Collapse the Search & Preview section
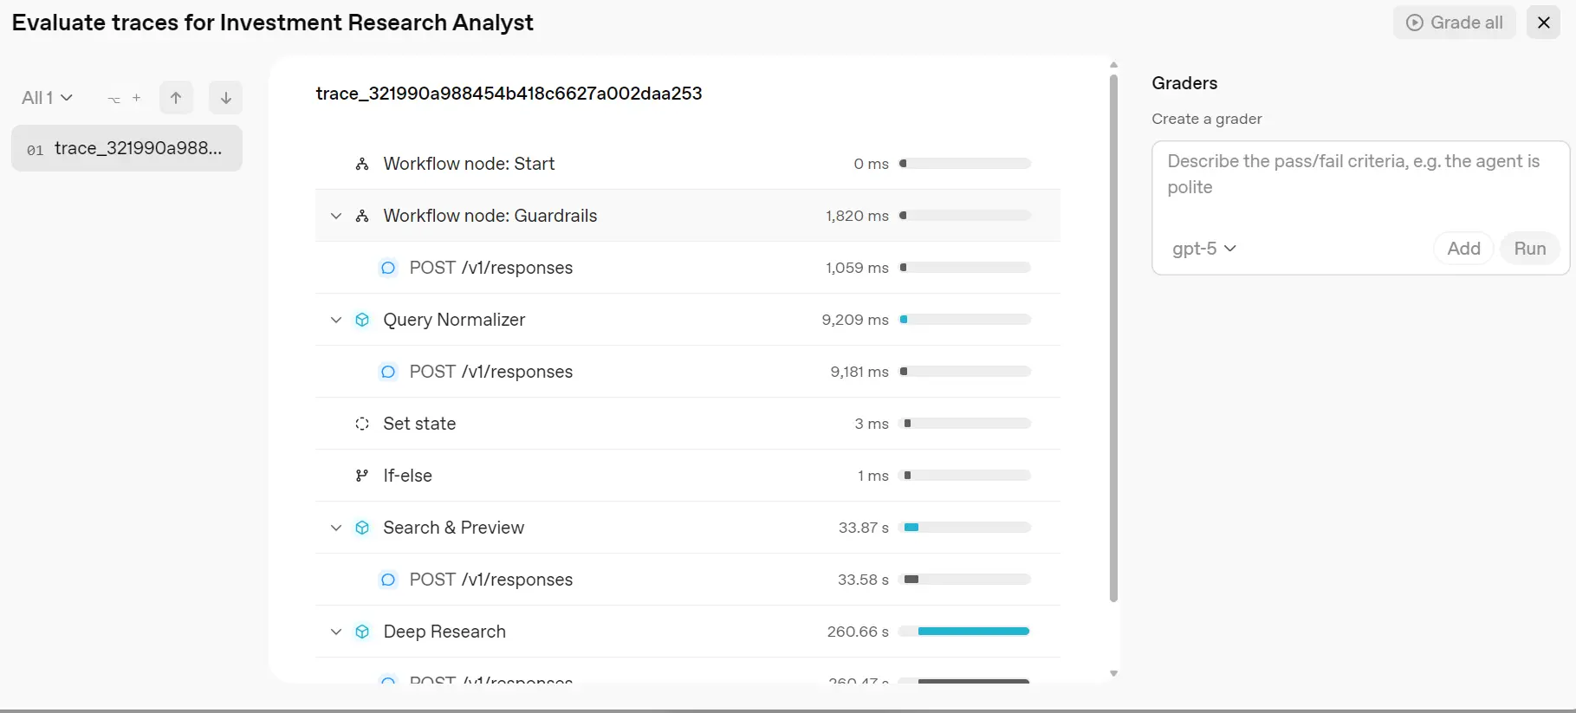Image resolution: width=1576 pixels, height=713 pixels. (x=336, y=528)
